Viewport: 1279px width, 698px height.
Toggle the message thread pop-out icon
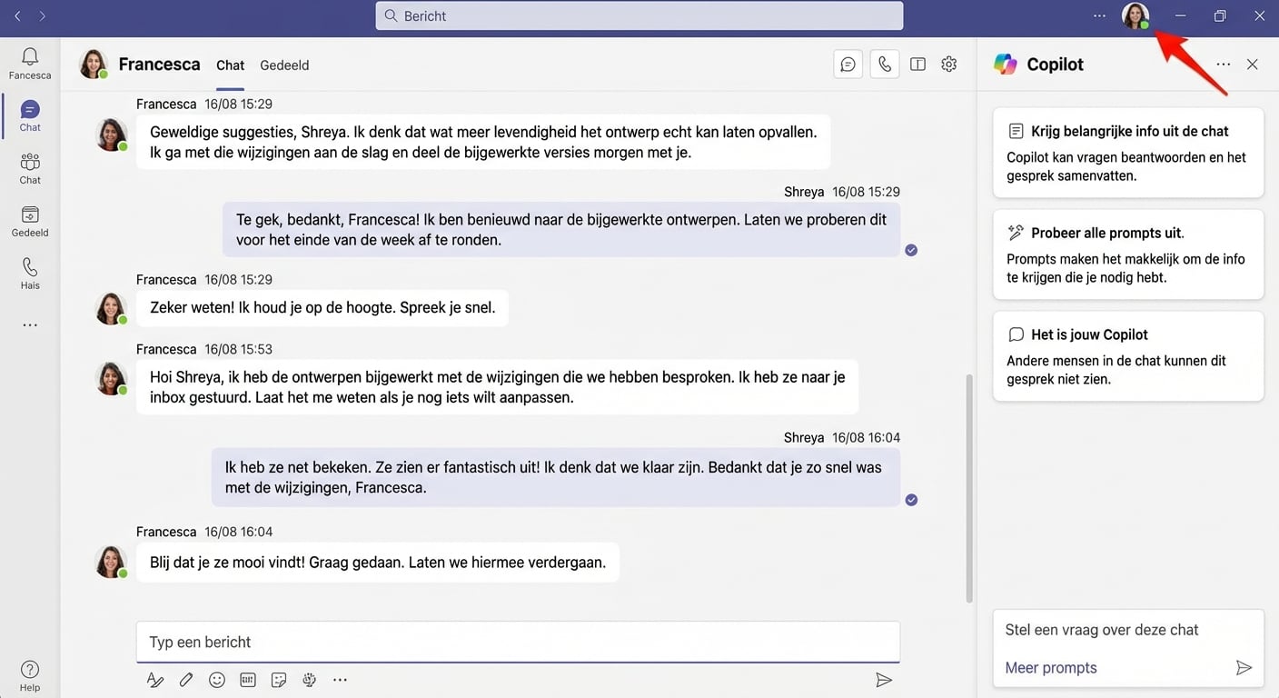(x=848, y=64)
